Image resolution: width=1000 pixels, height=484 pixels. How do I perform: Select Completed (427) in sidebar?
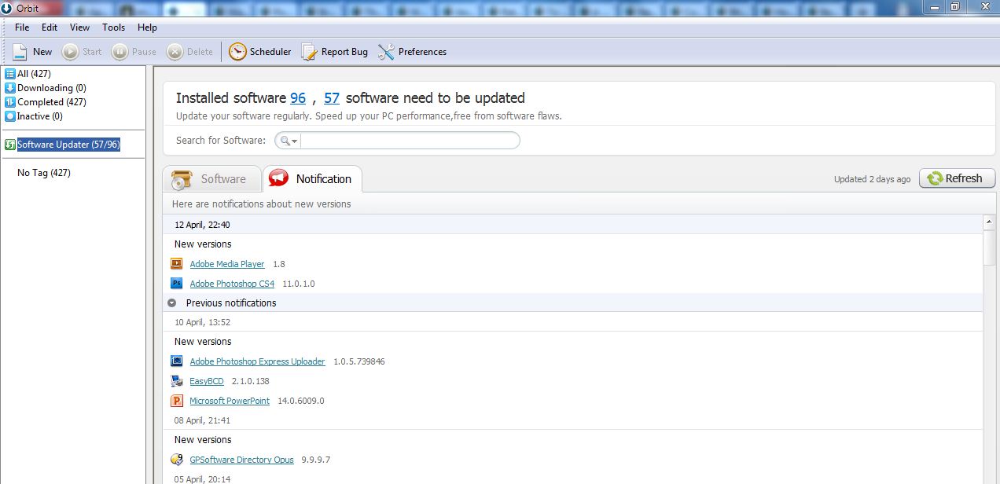coord(52,102)
